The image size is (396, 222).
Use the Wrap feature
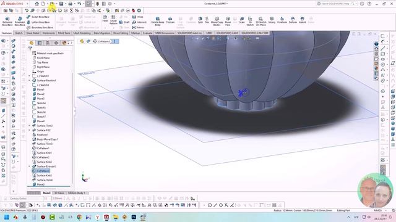point(138,17)
